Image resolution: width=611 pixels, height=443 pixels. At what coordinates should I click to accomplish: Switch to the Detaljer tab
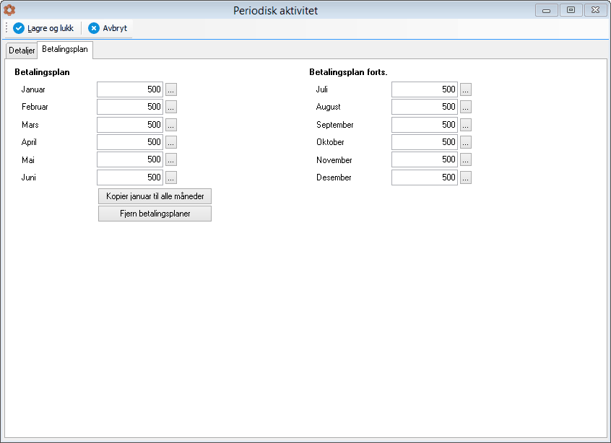point(22,51)
